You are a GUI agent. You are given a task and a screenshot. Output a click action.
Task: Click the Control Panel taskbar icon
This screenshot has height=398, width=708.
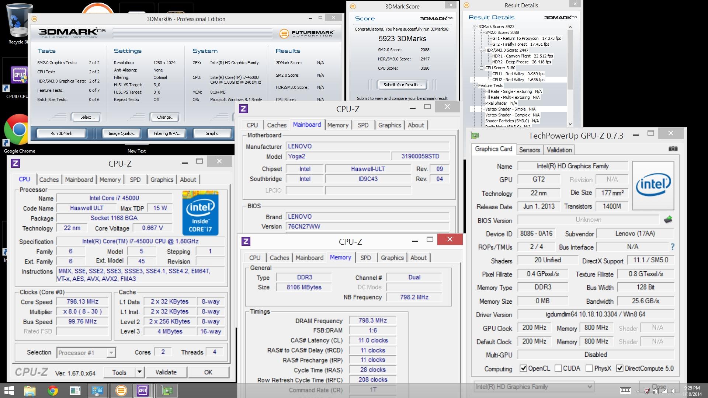click(97, 391)
